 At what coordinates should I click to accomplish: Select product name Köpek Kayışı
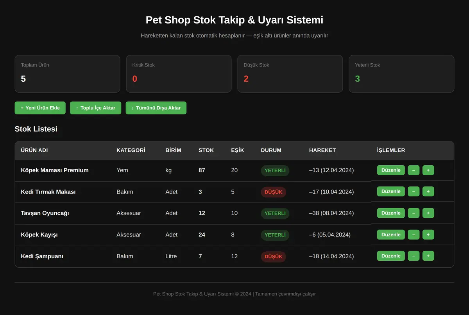[x=39, y=235]
